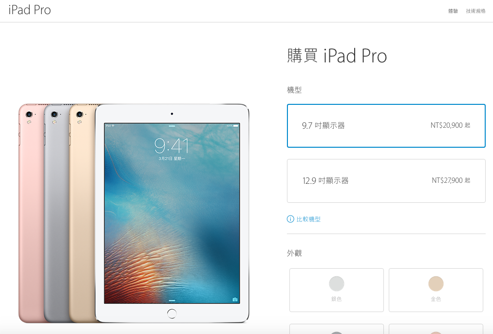Select the silver color swatch circle
This screenshot has height=334, width=493.
tap(337, 284)
